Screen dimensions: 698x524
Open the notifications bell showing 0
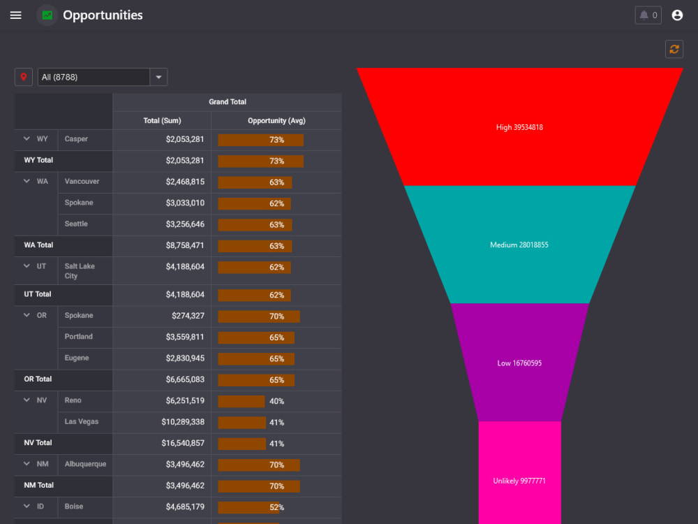648,15
